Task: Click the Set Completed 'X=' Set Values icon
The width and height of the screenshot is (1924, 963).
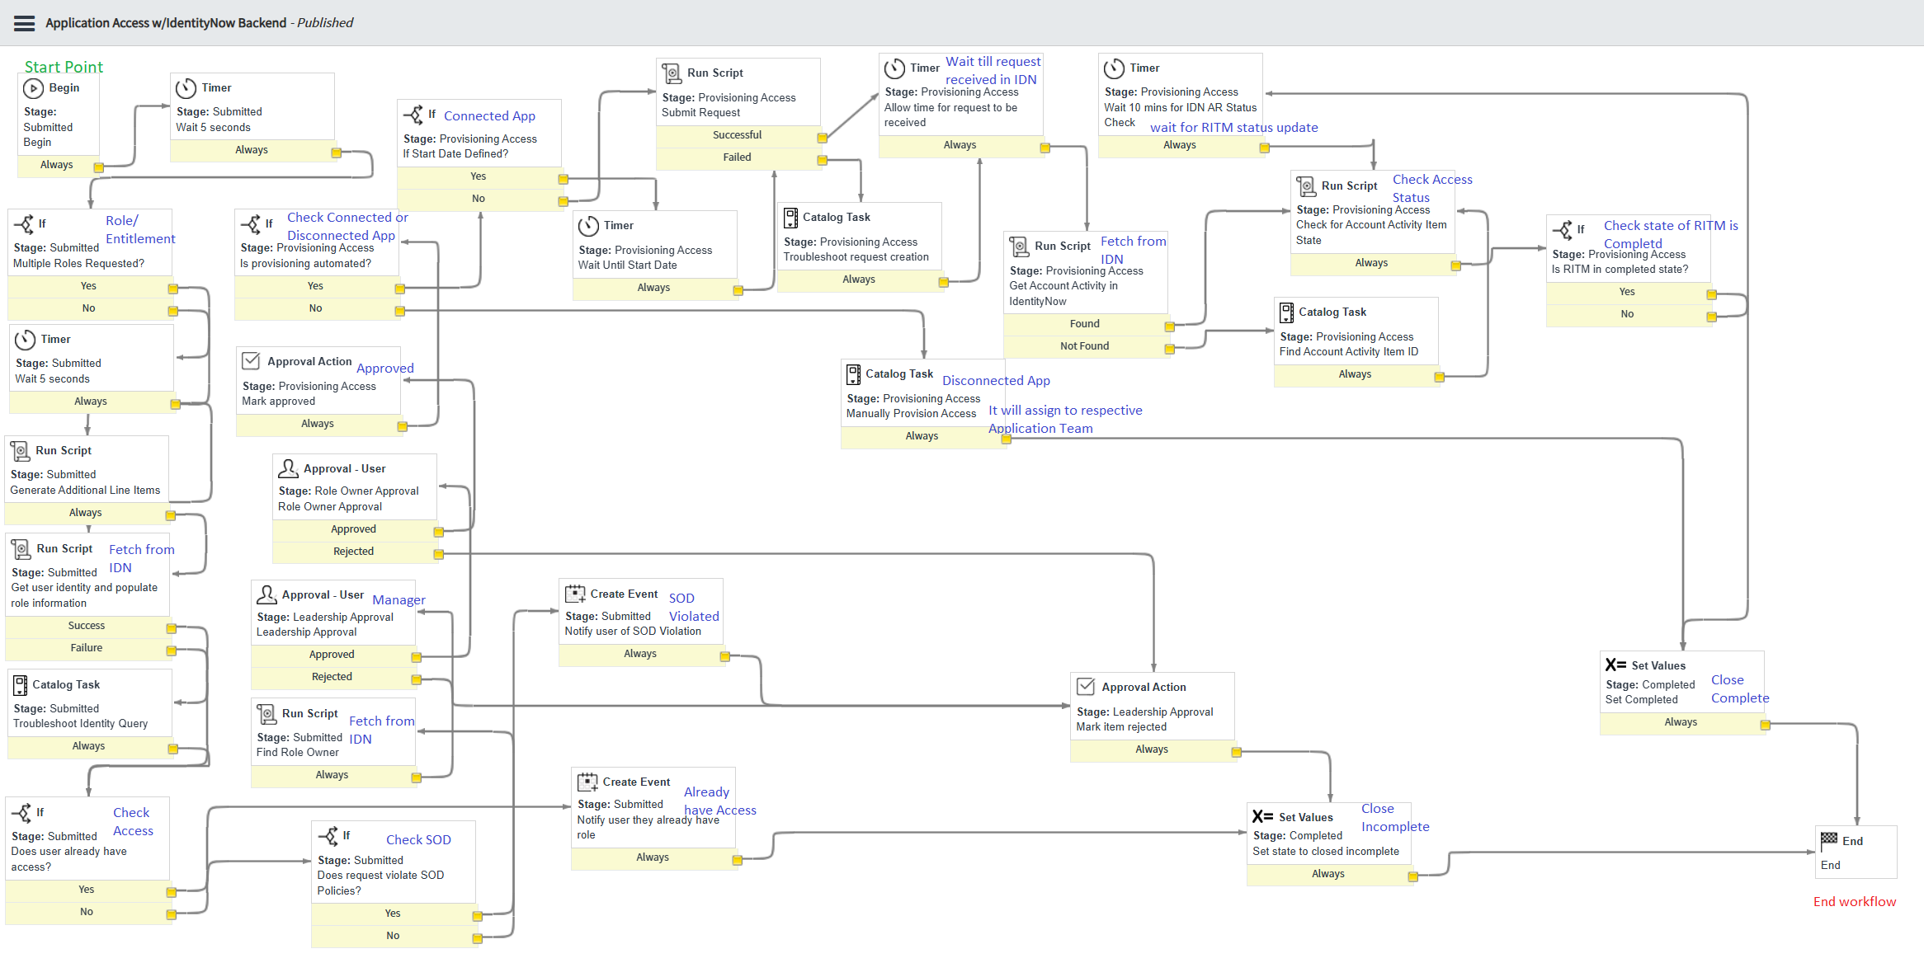Action: 1615,665
